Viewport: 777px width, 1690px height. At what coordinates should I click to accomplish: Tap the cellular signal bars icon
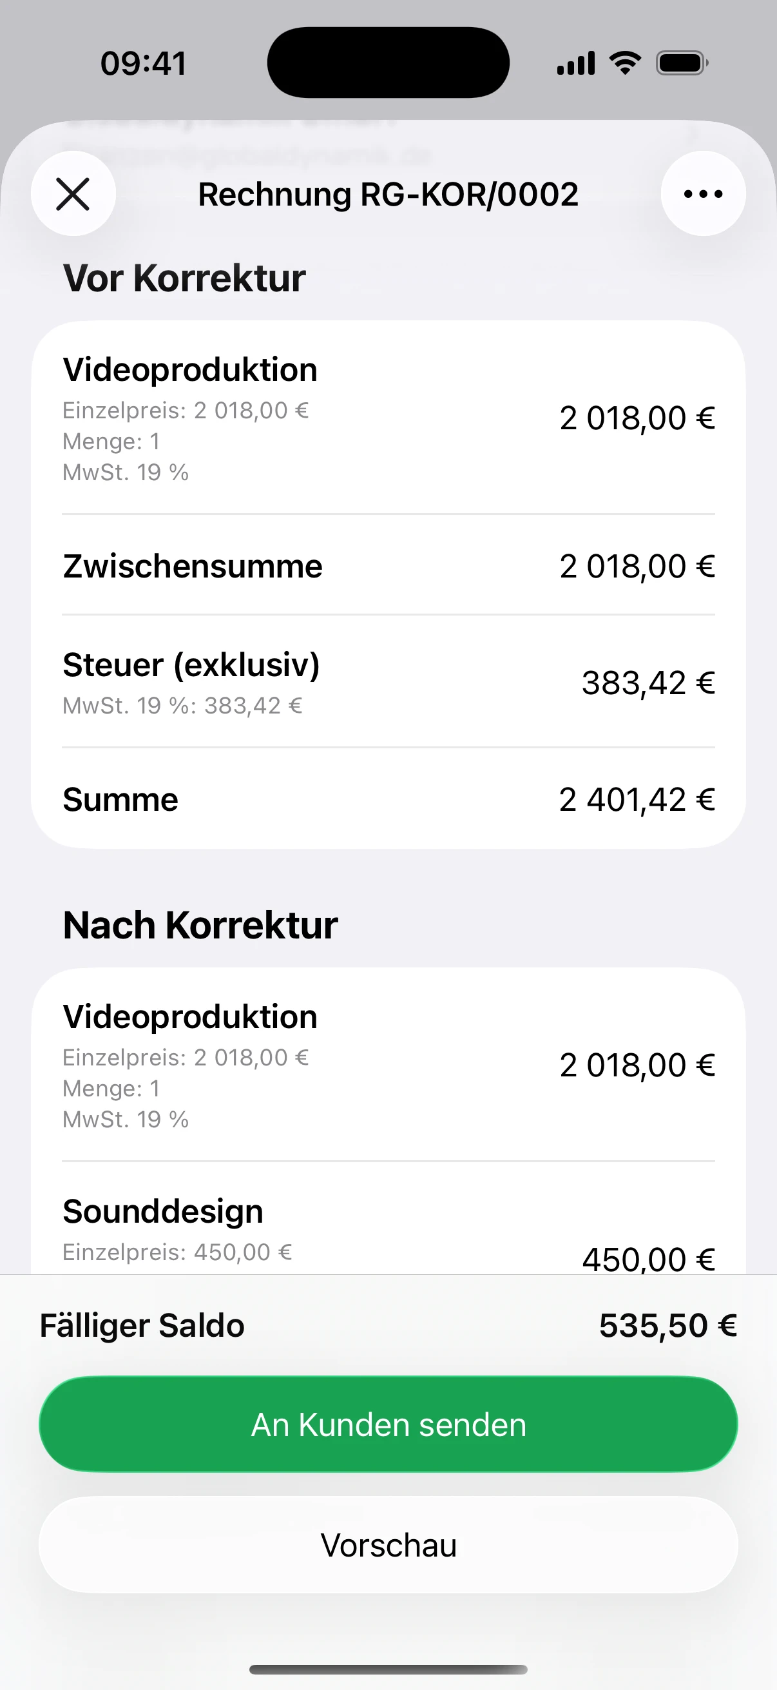(576, 63)
